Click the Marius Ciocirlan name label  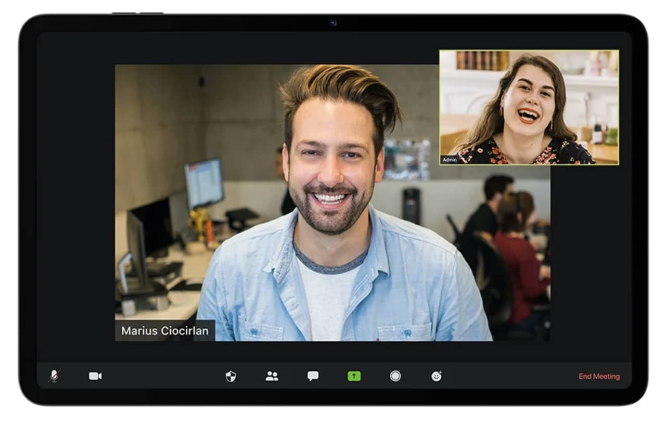click(x=165, y=330)
